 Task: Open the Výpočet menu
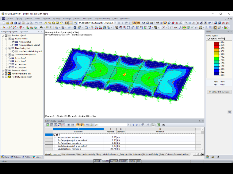click(46, 19)
